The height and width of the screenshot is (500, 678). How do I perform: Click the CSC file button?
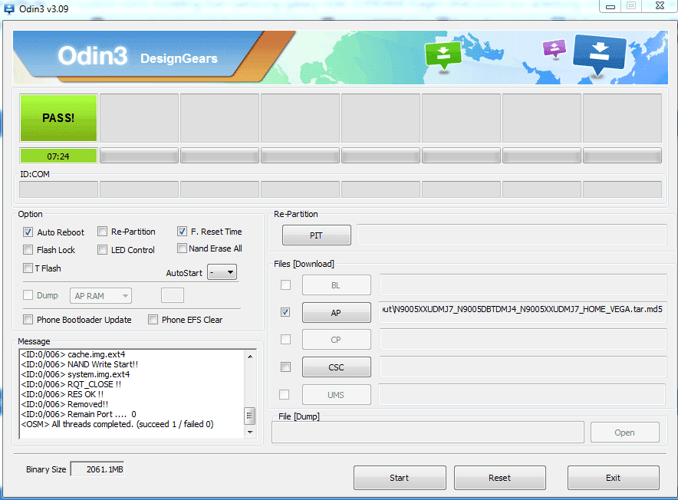point(337,367)
